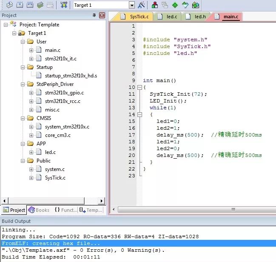This screenshot has width=276, height=262.
Task: Click the Project: Template root icon
Action: pyautogui.click(x=13, y=24)
